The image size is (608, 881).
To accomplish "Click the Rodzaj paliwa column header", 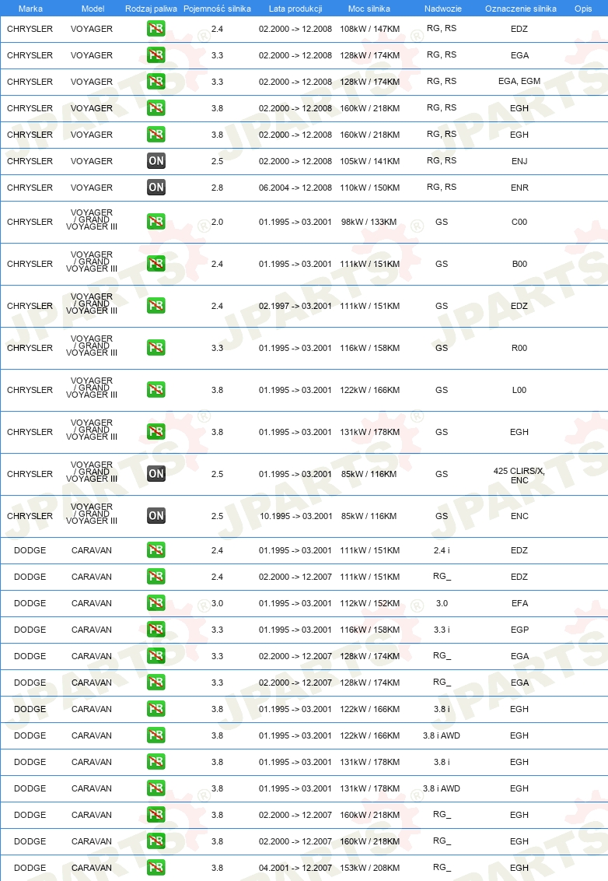I will pos(151,9).
